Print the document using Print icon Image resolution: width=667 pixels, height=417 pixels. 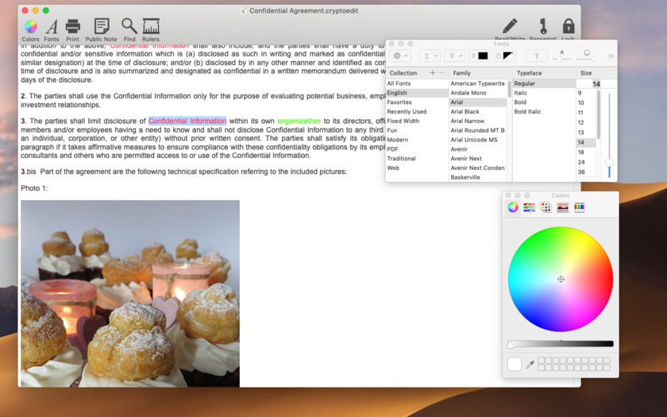coord(72,28)
